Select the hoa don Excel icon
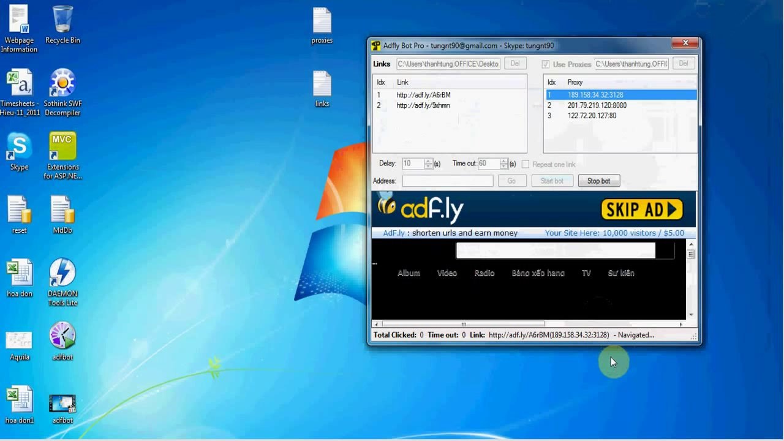This screenshot has width=784, height=441. tap(20, 278)
